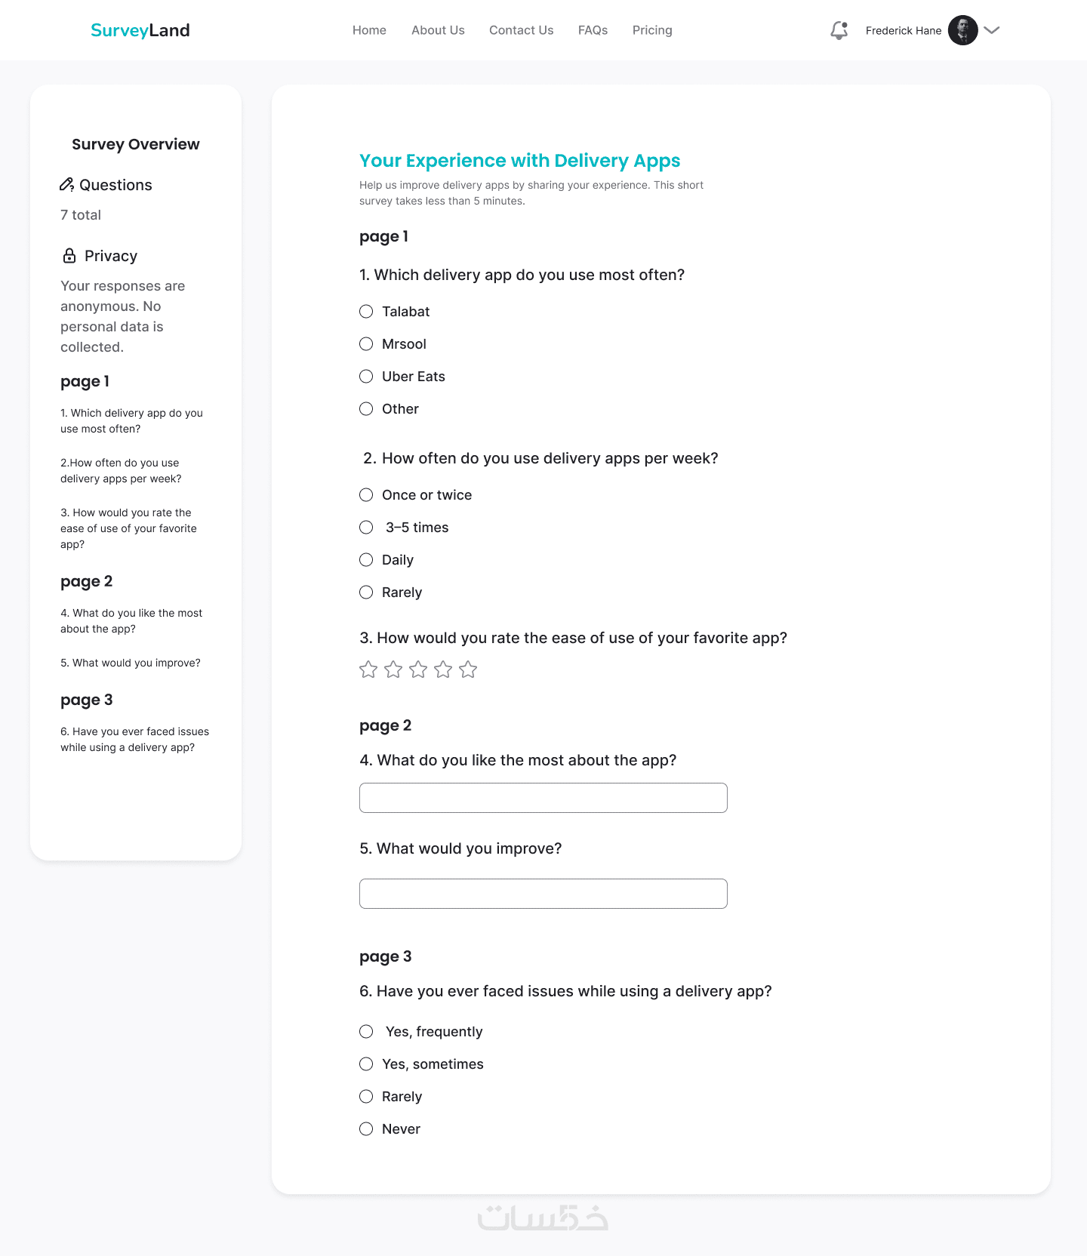Select the Daily frequency option
The image size is (1087, 1256).
(x=366, y=560)
